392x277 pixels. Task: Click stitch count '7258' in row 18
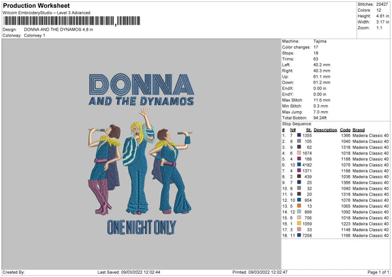tap(307, 235)
